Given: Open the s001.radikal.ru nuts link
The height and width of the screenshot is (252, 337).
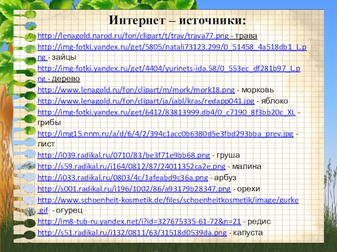Looking at the screenshot, I should pyautogui.click(x=134, y=189).
